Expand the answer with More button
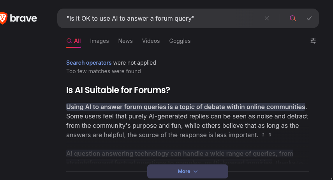 click(188, 171)
